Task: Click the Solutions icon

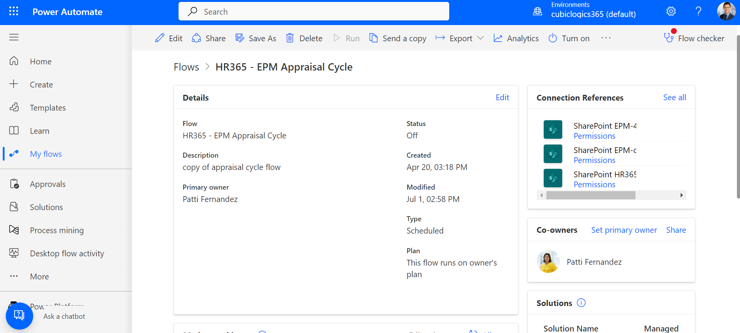Action: click(14, 207)
